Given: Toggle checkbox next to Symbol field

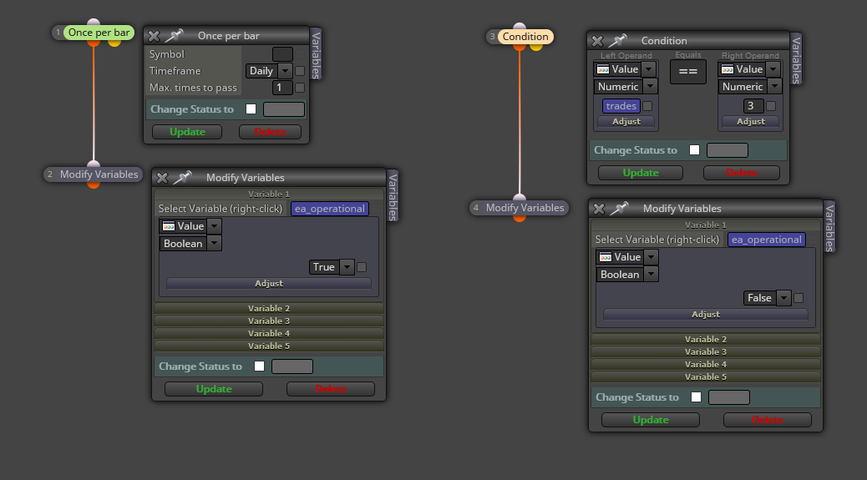Looking at the screenshot, I should click(x=300, y=54).
